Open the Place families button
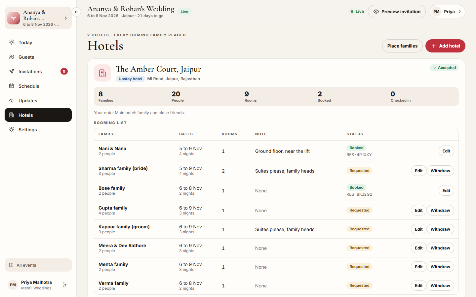Screen dimensions: 476x297 [402, 46]
